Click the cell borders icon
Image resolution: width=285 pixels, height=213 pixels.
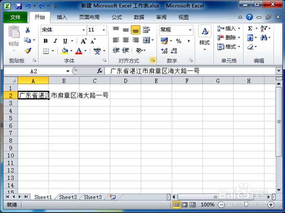[x=46, y=51]
